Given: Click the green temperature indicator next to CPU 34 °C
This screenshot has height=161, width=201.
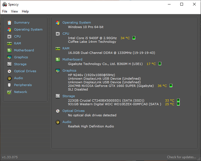Looking at the screenshot, I should tap(134, 38).
